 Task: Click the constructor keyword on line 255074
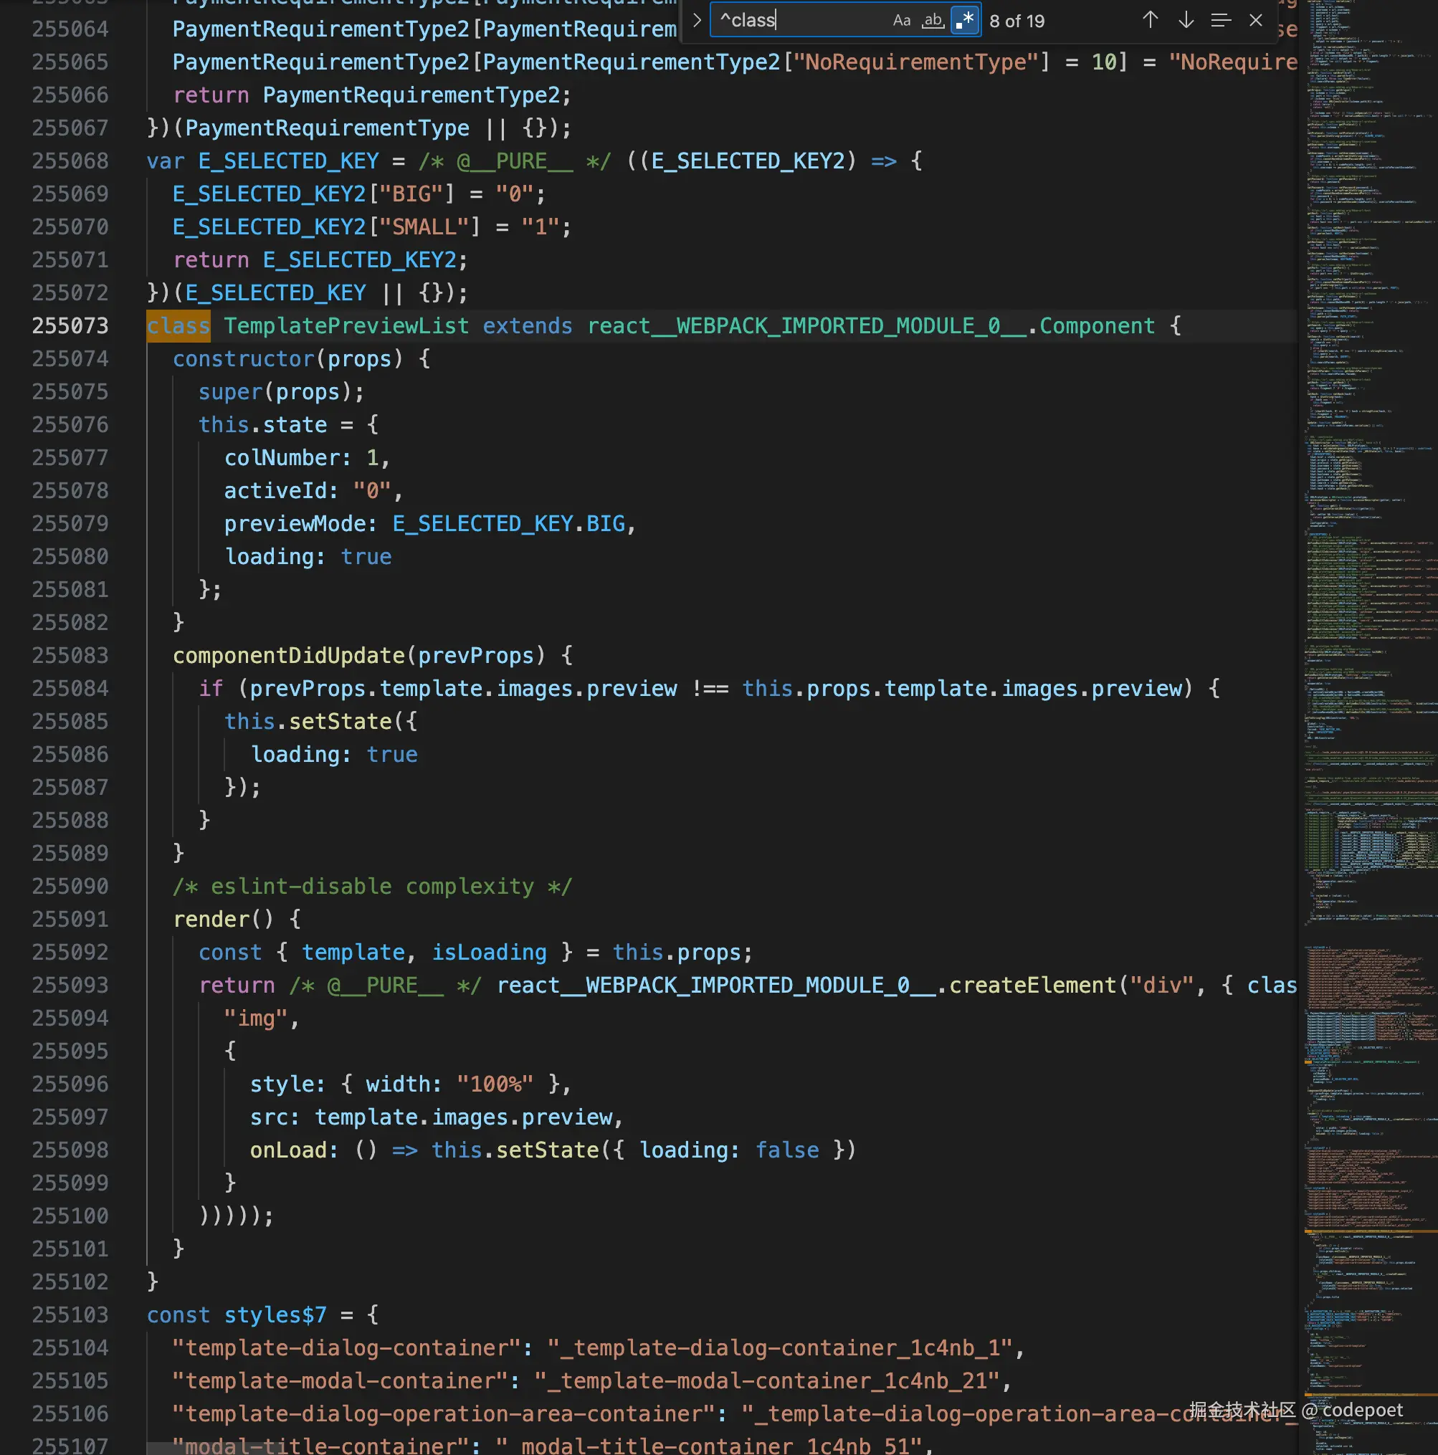tap(242, 358)
